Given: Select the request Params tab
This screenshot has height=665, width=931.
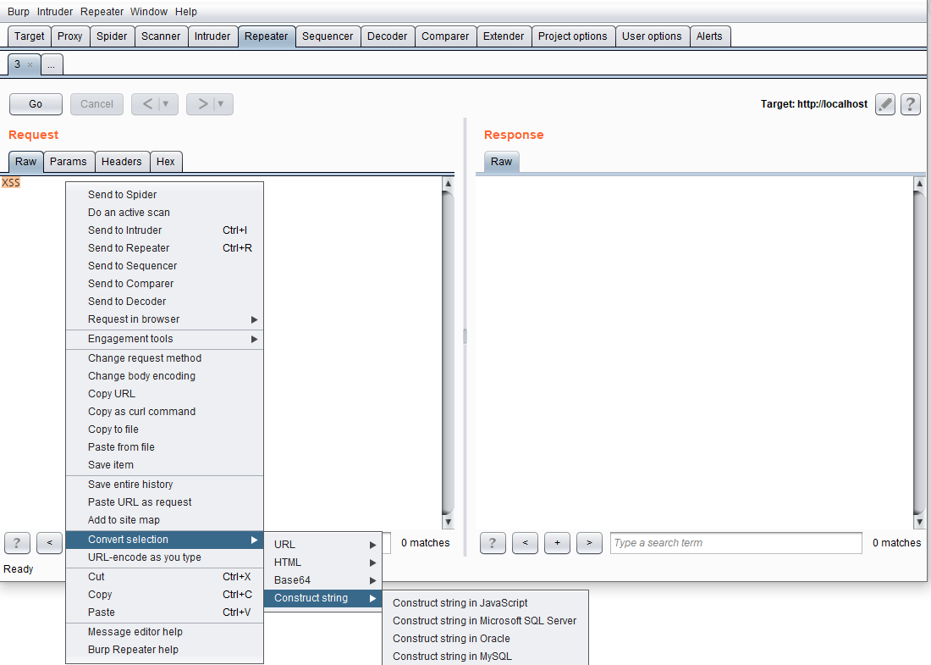Looking at the screenshot, I should point(69,162).
